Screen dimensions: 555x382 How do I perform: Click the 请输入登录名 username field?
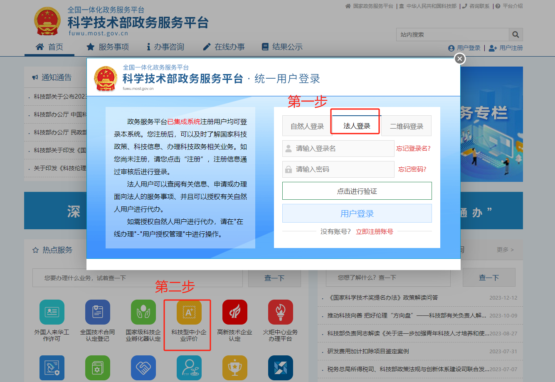point(338,149)
